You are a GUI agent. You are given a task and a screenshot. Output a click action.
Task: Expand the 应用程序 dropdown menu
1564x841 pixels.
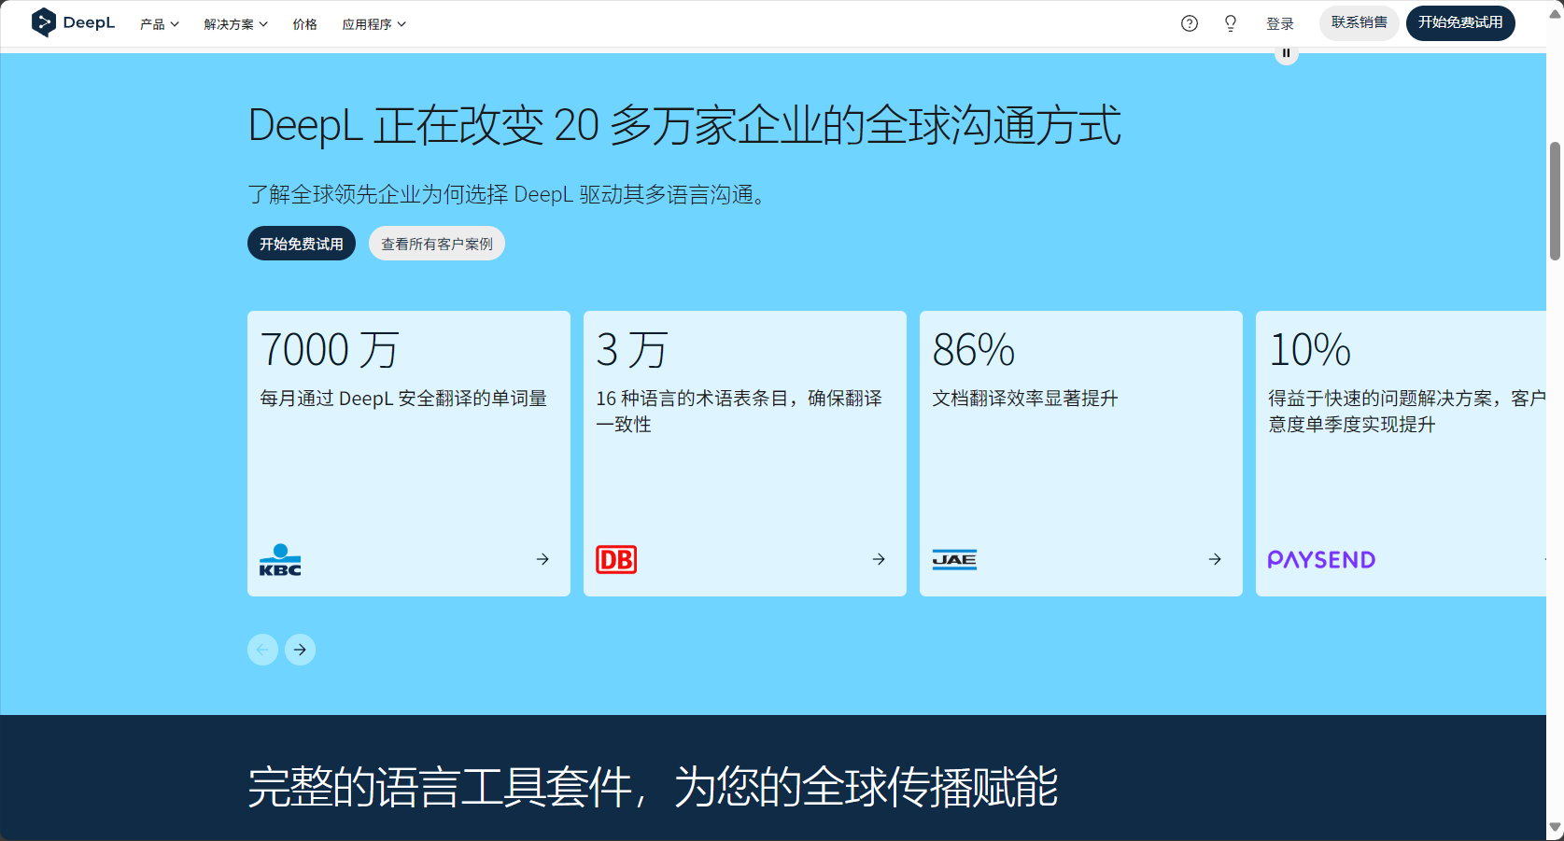373,24
